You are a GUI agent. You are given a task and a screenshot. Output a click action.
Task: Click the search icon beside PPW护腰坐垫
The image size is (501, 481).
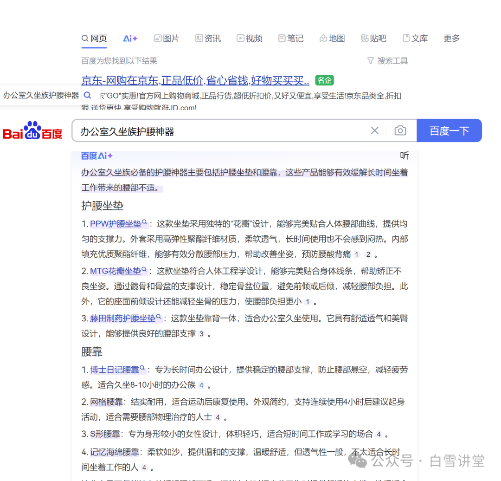pyautogui.click(x=144, y=221)
